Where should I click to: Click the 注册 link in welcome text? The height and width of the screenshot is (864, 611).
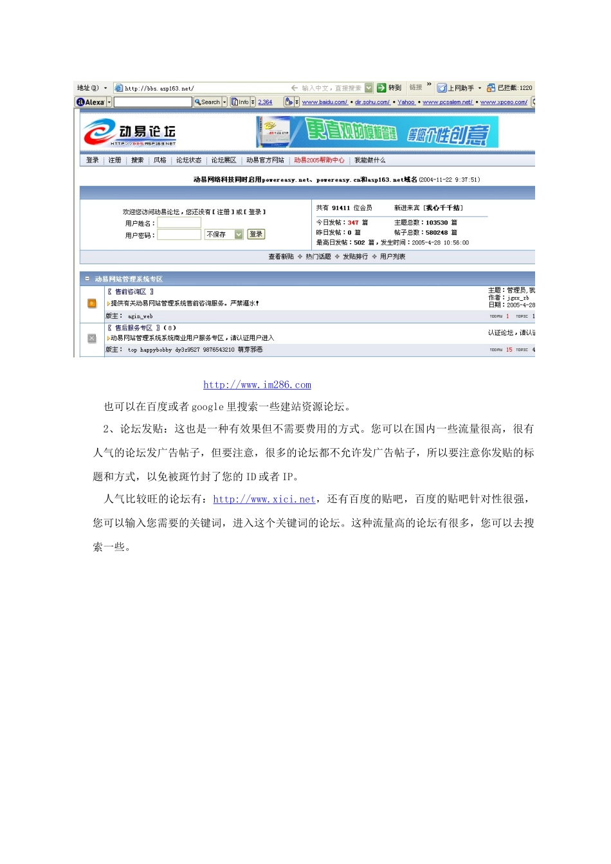(223, 212)
